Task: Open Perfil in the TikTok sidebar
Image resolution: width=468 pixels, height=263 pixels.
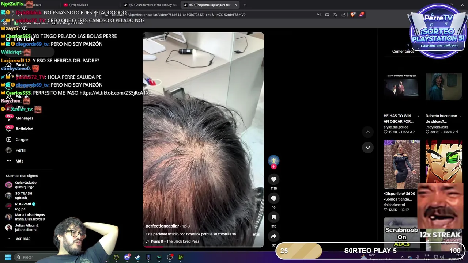Action: [x=16, y=150]
